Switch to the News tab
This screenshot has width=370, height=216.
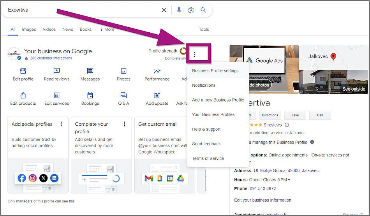(68, 29)
